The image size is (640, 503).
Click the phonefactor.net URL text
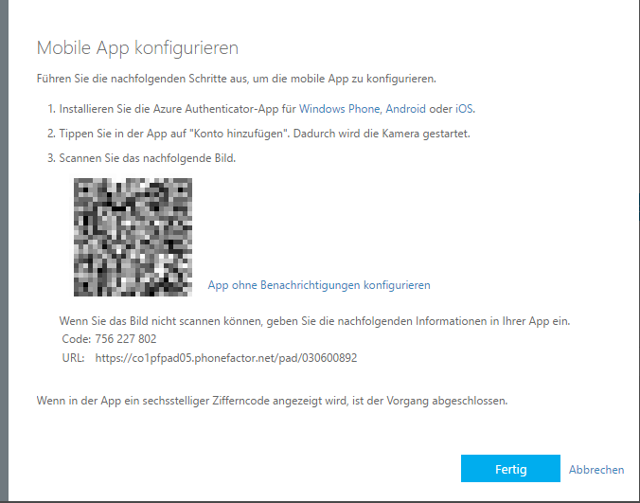pyautogui.click(x=225, y=358)
